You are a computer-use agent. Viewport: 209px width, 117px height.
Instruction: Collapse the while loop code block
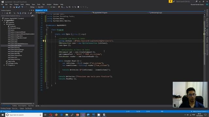[x=46, y=61]
